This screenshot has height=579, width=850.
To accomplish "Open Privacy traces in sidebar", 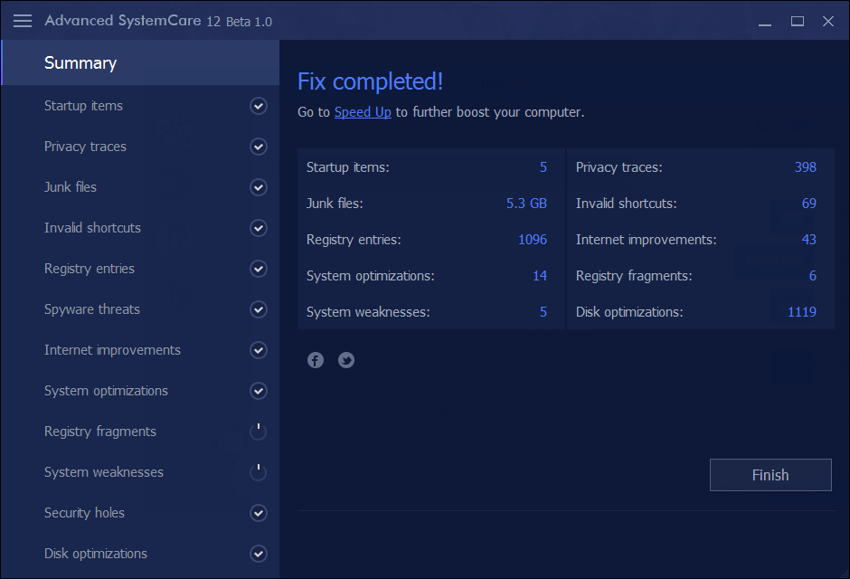I will pyautogui.click(x=140, y=147).
